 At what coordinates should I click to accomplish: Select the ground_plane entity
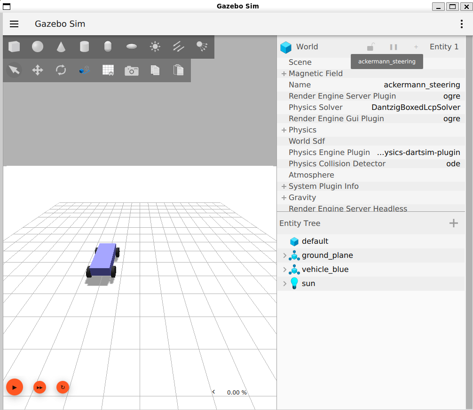371,255
